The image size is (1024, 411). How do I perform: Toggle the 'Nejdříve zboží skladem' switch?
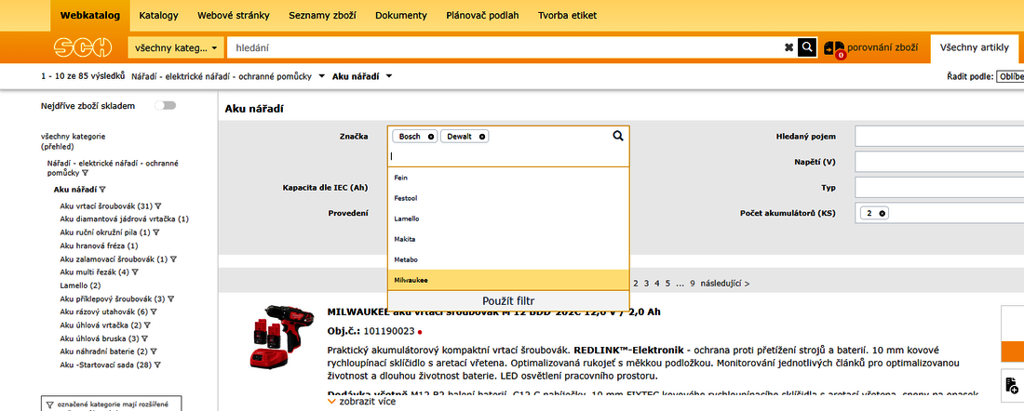[165, 106]
